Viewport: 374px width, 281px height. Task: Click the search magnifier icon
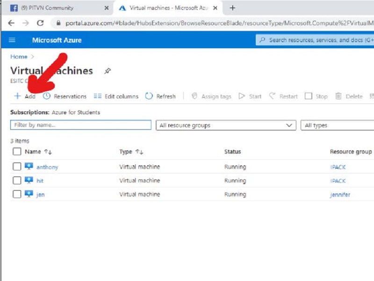[262, 40]
